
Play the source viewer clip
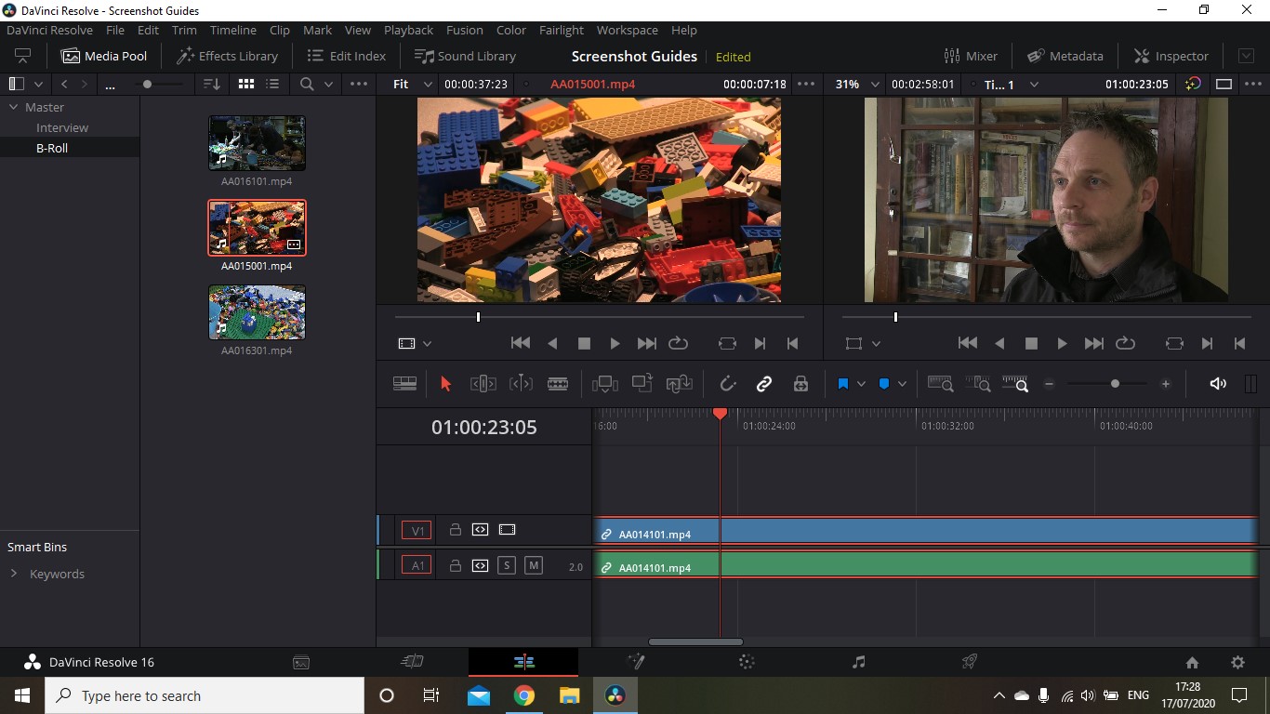(x=615, y=343)
